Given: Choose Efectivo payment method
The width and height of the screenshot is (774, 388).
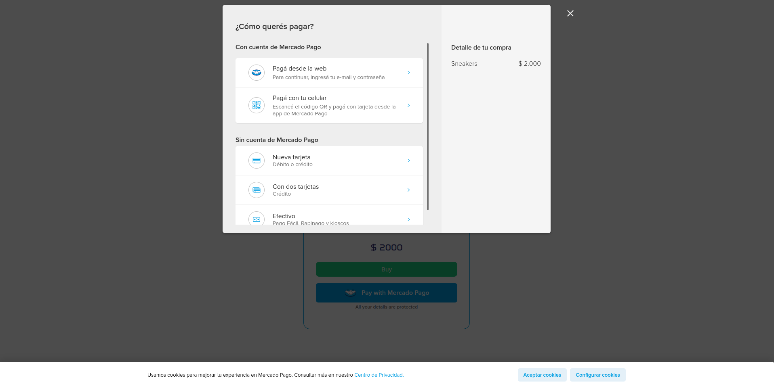Looking at the screenshot, I should click(329, 215).
